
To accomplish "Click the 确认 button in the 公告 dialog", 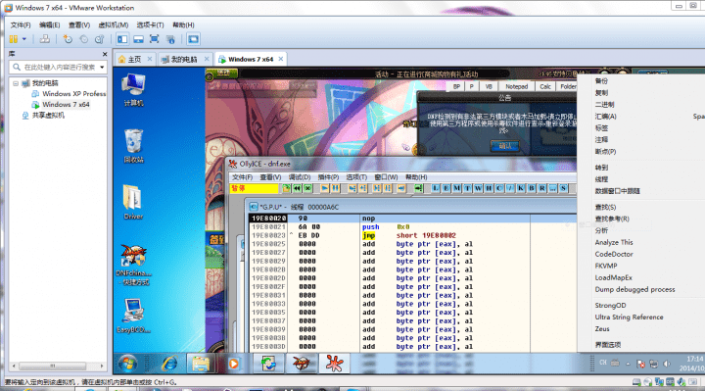I will point(504,146).
